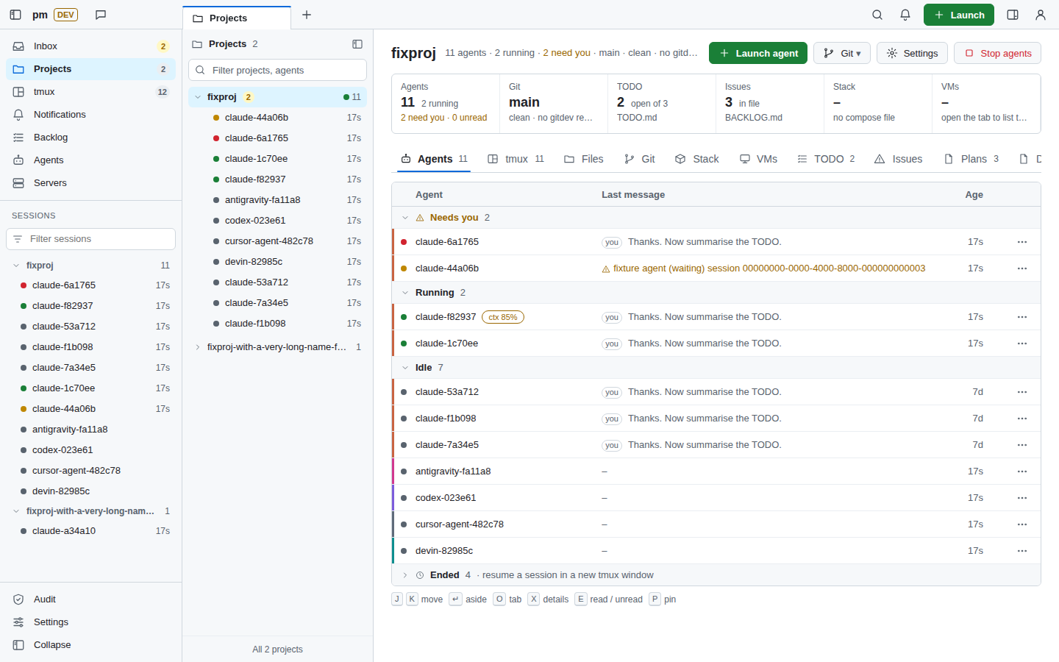This screenshot has width=1059, height=662.
Task: Open row menu for codex-023e61
Action: point(1022,498)
